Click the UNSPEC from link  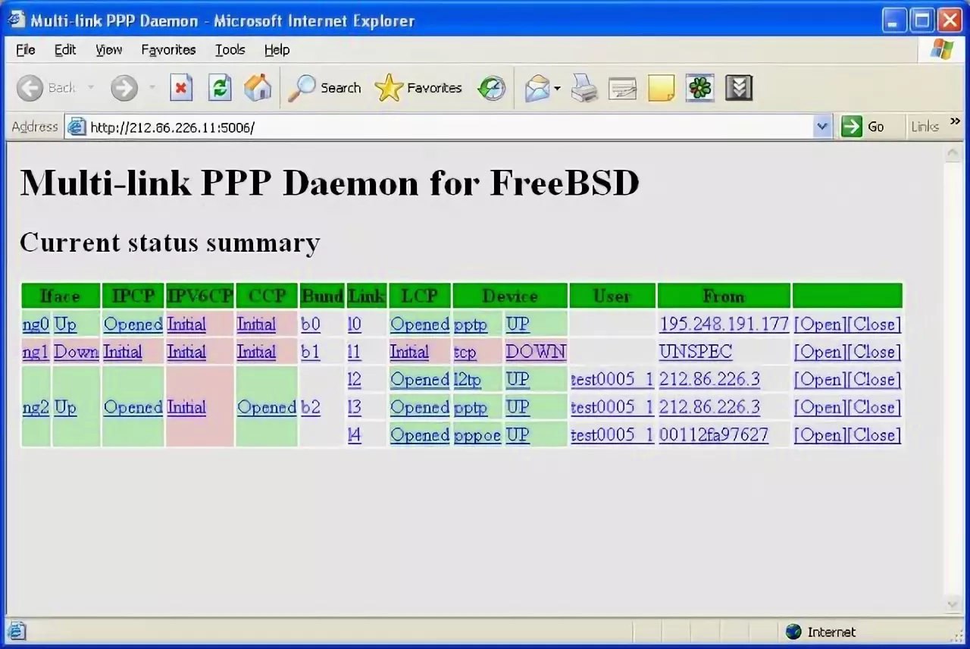696,352
